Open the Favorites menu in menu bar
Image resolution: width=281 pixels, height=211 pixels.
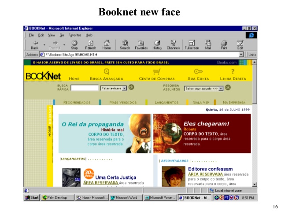pyautogui.click(x=75, y=35)
